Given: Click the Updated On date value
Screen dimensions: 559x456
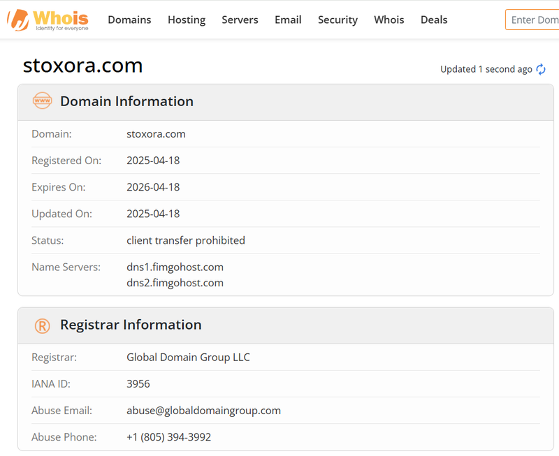Looking at the screenshot, I should [x=153, y=214].
